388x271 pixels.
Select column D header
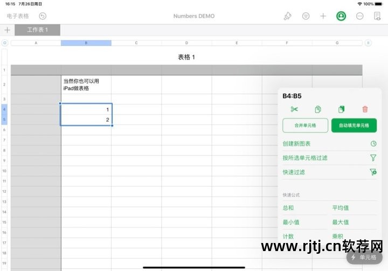pos(186,43)
